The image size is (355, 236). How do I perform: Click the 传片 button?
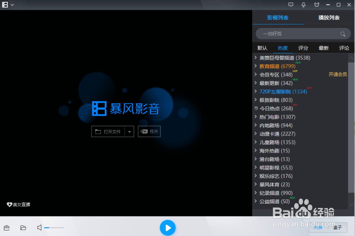point(149,132)
